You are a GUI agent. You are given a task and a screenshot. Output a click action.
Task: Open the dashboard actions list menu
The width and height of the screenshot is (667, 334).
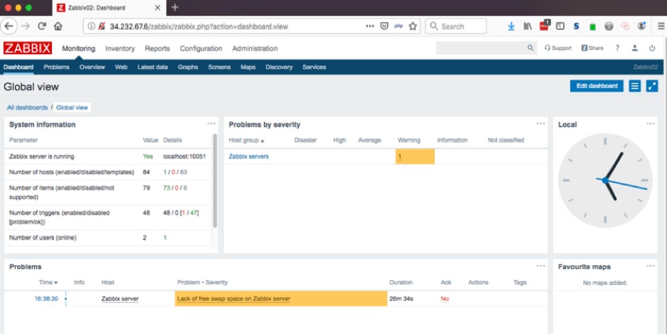(x=635, y=86)
